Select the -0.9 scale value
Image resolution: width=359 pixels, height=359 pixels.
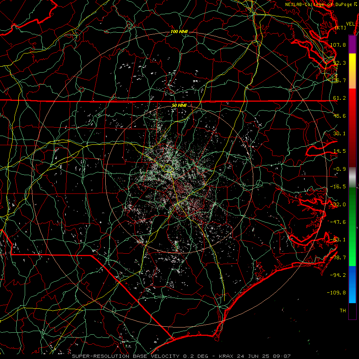(x=339, y=169)
